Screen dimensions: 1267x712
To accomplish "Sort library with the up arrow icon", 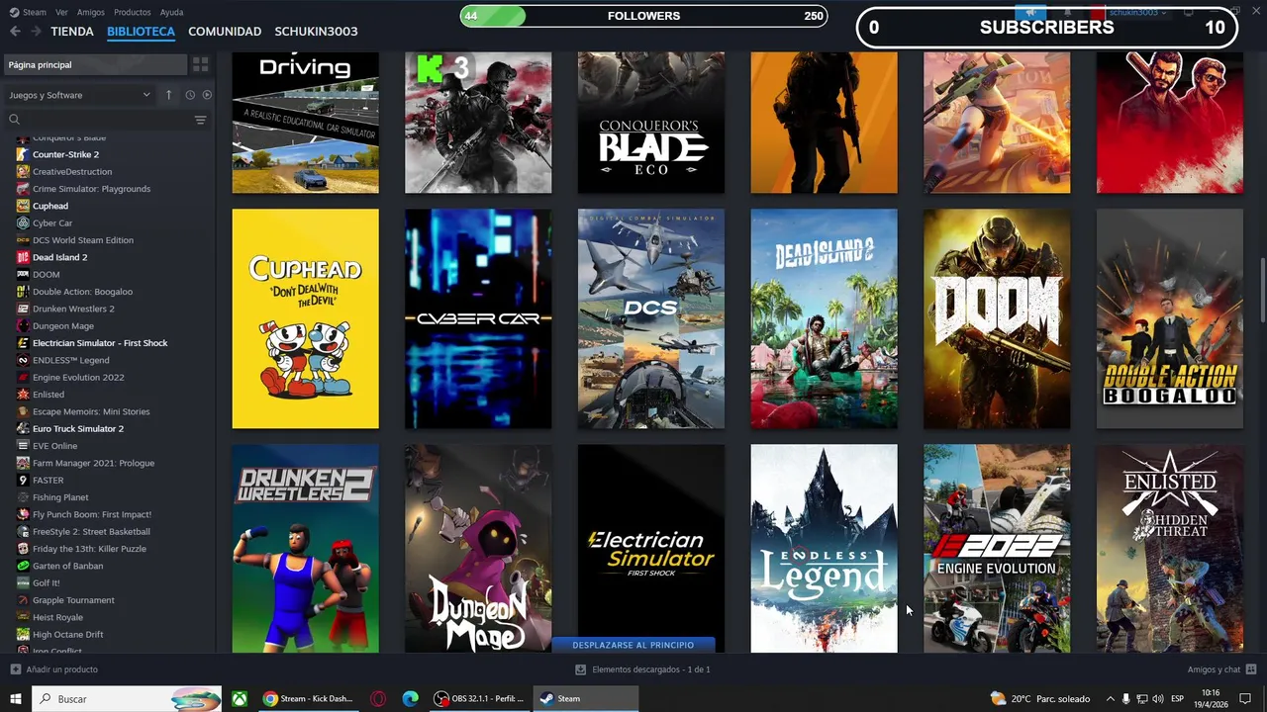I will [168, 95].
